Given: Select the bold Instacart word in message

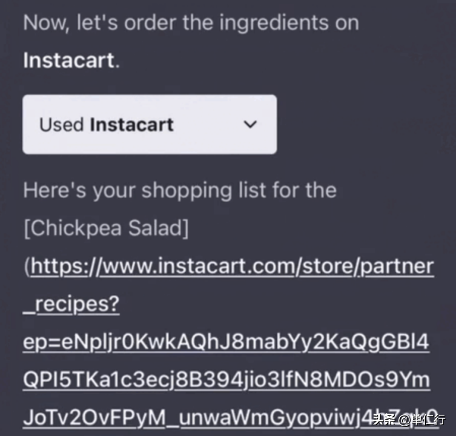Looking at the screenshot, I should 69,61.
